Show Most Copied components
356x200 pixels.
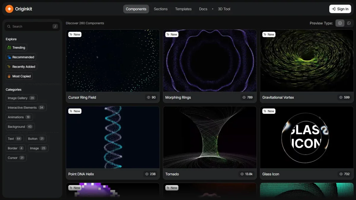pyautogui.click(x=19, y=76)
